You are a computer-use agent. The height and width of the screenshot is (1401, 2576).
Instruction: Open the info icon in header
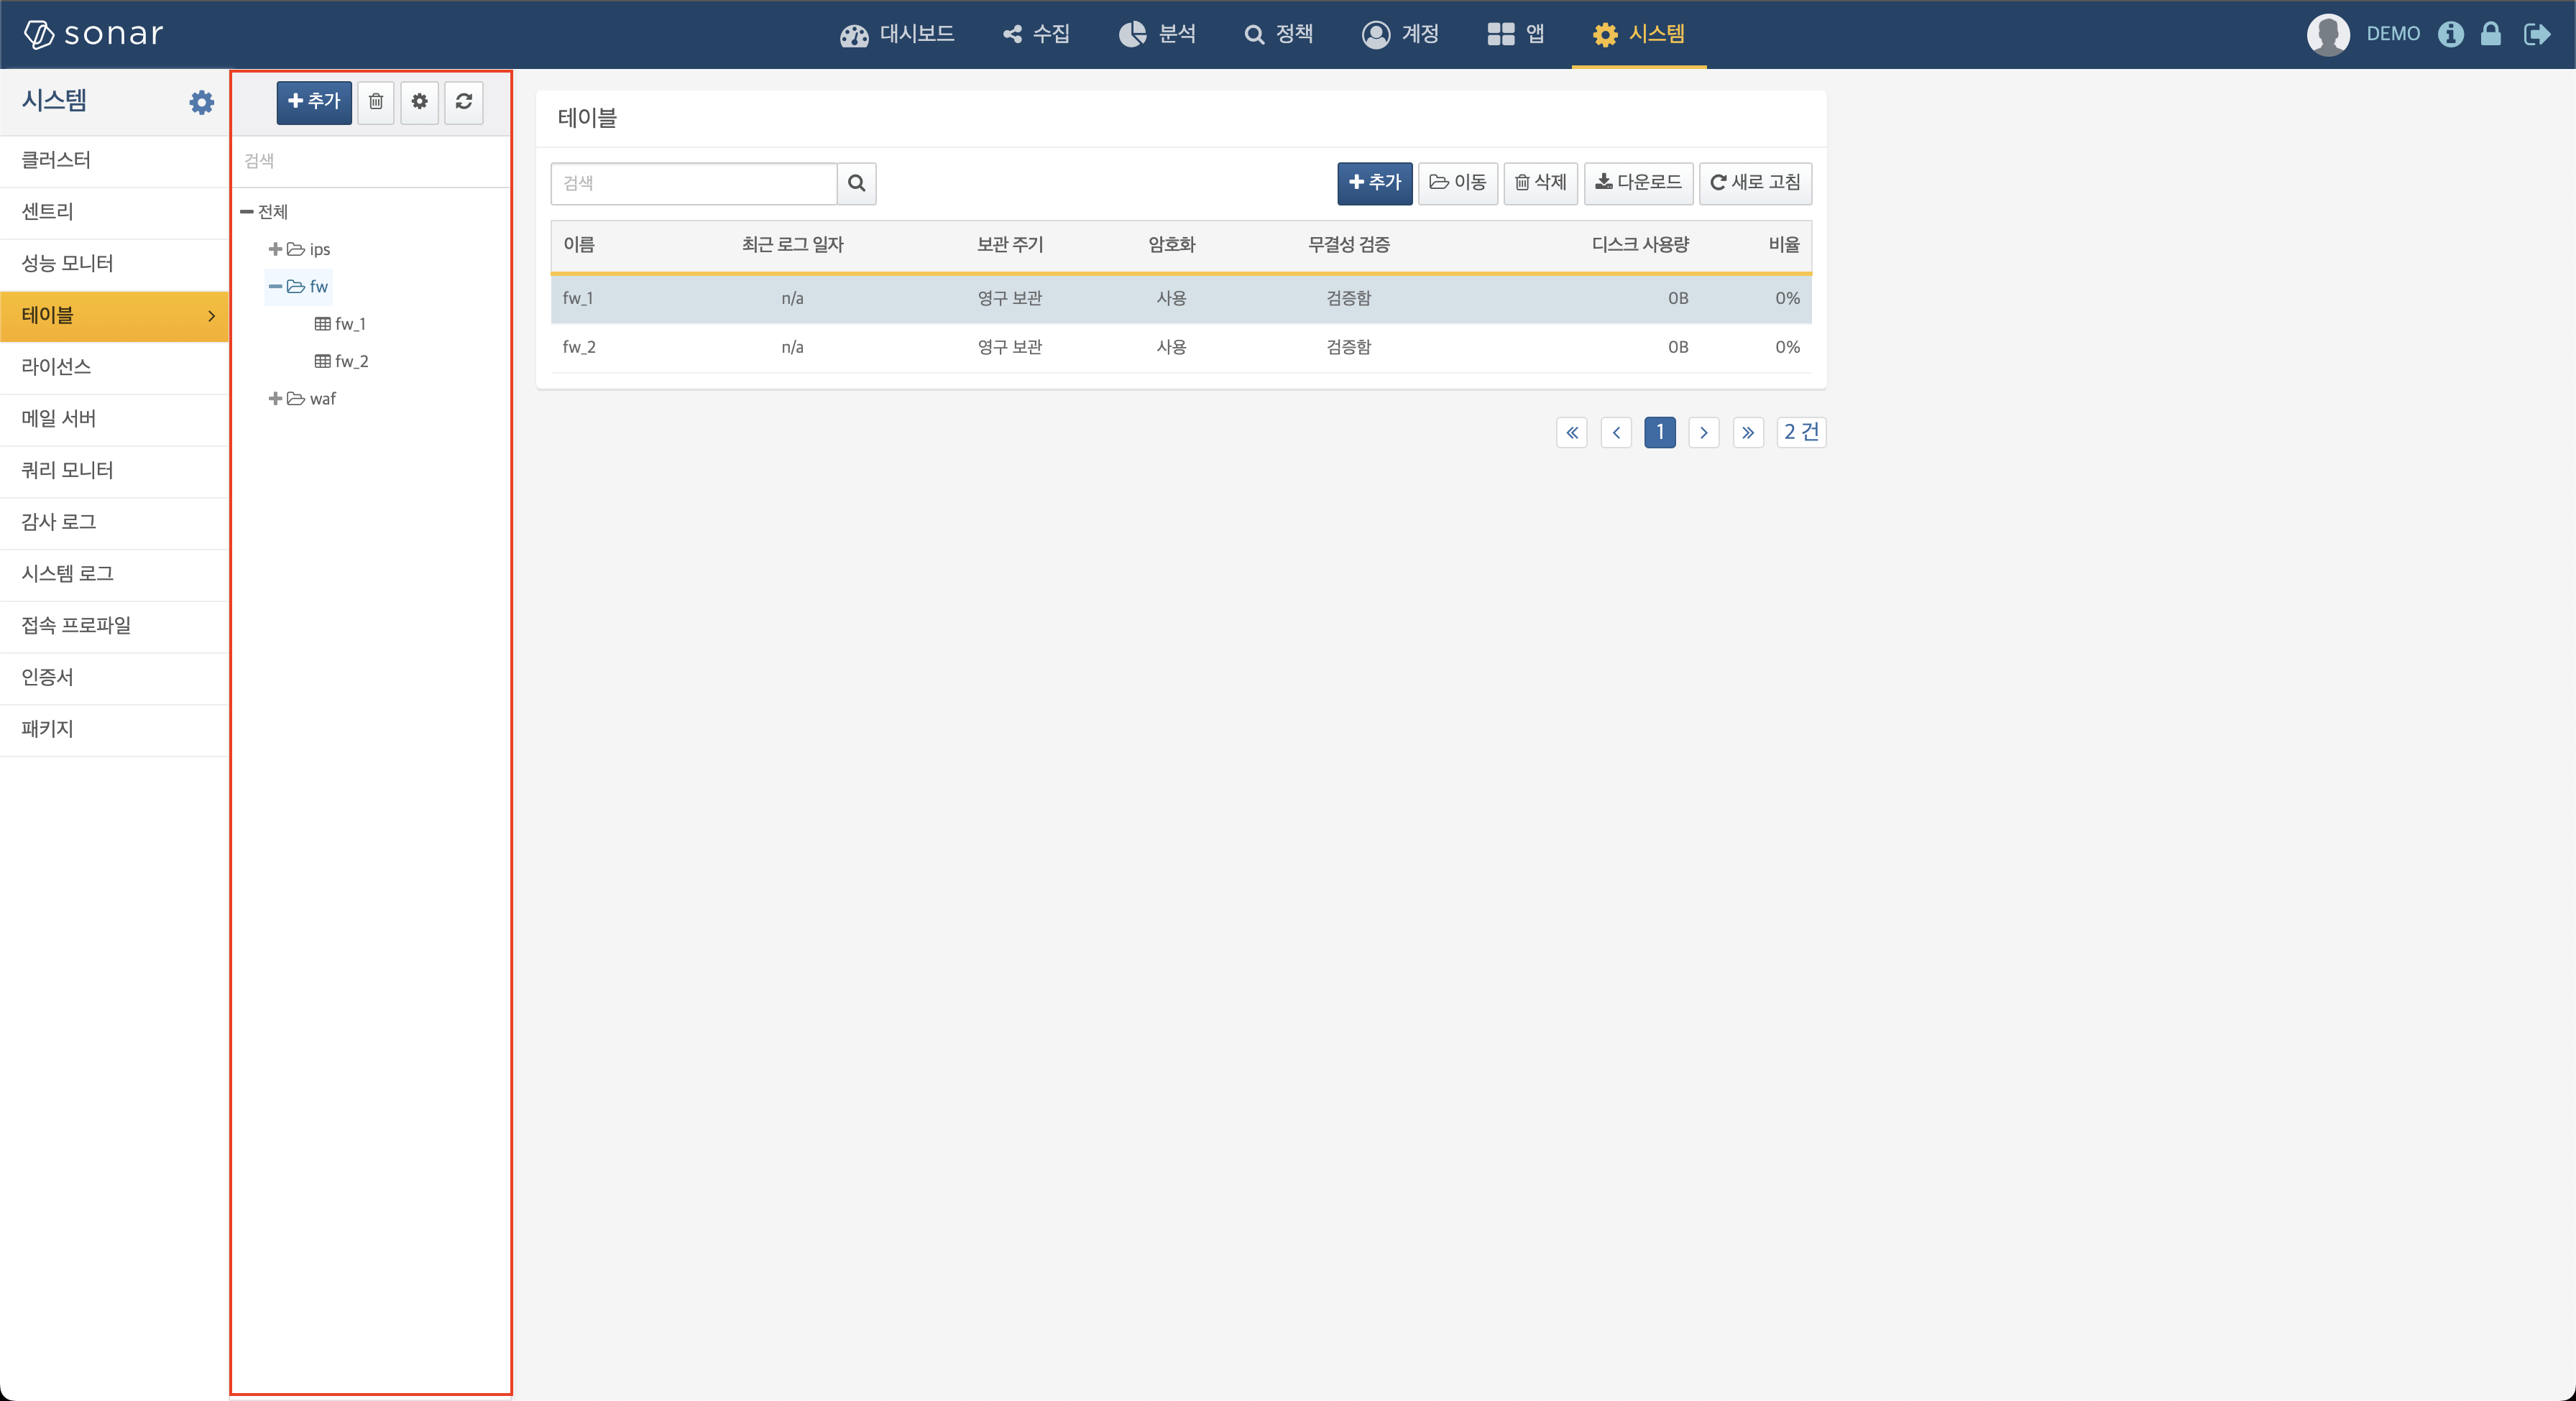tap(2450, 34)
